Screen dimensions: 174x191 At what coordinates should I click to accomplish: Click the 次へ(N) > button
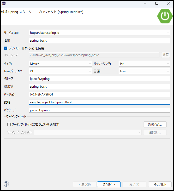[x=109, y=184]
